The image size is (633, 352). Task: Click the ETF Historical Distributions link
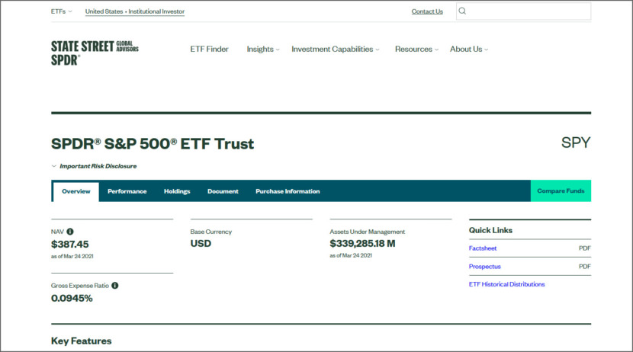pos(506,284)
